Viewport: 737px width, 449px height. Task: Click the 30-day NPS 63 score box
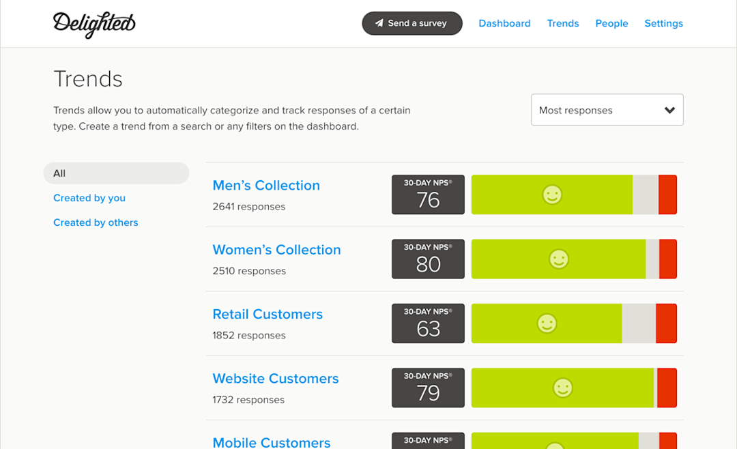[428, 323]
